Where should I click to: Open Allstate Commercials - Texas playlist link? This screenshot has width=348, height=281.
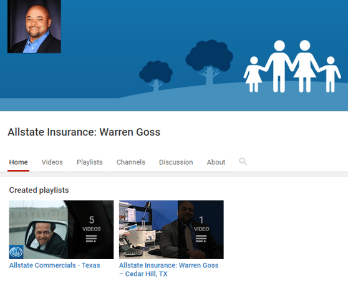point(55,265)
